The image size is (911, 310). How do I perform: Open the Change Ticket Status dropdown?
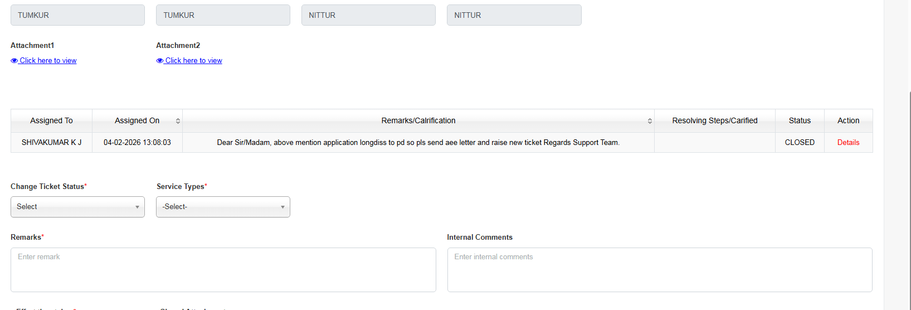pyautogui.click(x=77, y=207)
